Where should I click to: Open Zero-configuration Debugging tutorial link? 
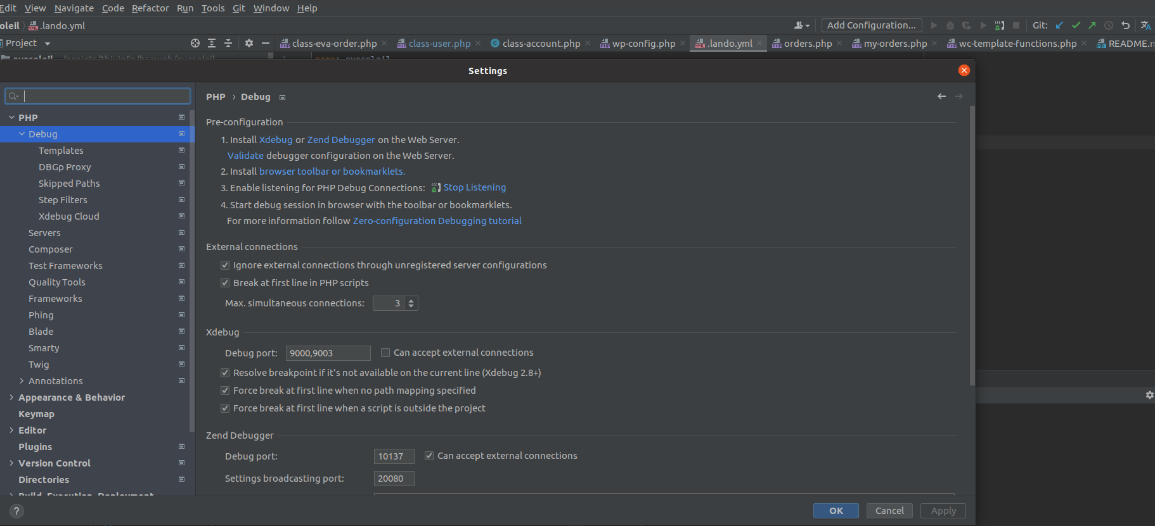tap(437, 221)
